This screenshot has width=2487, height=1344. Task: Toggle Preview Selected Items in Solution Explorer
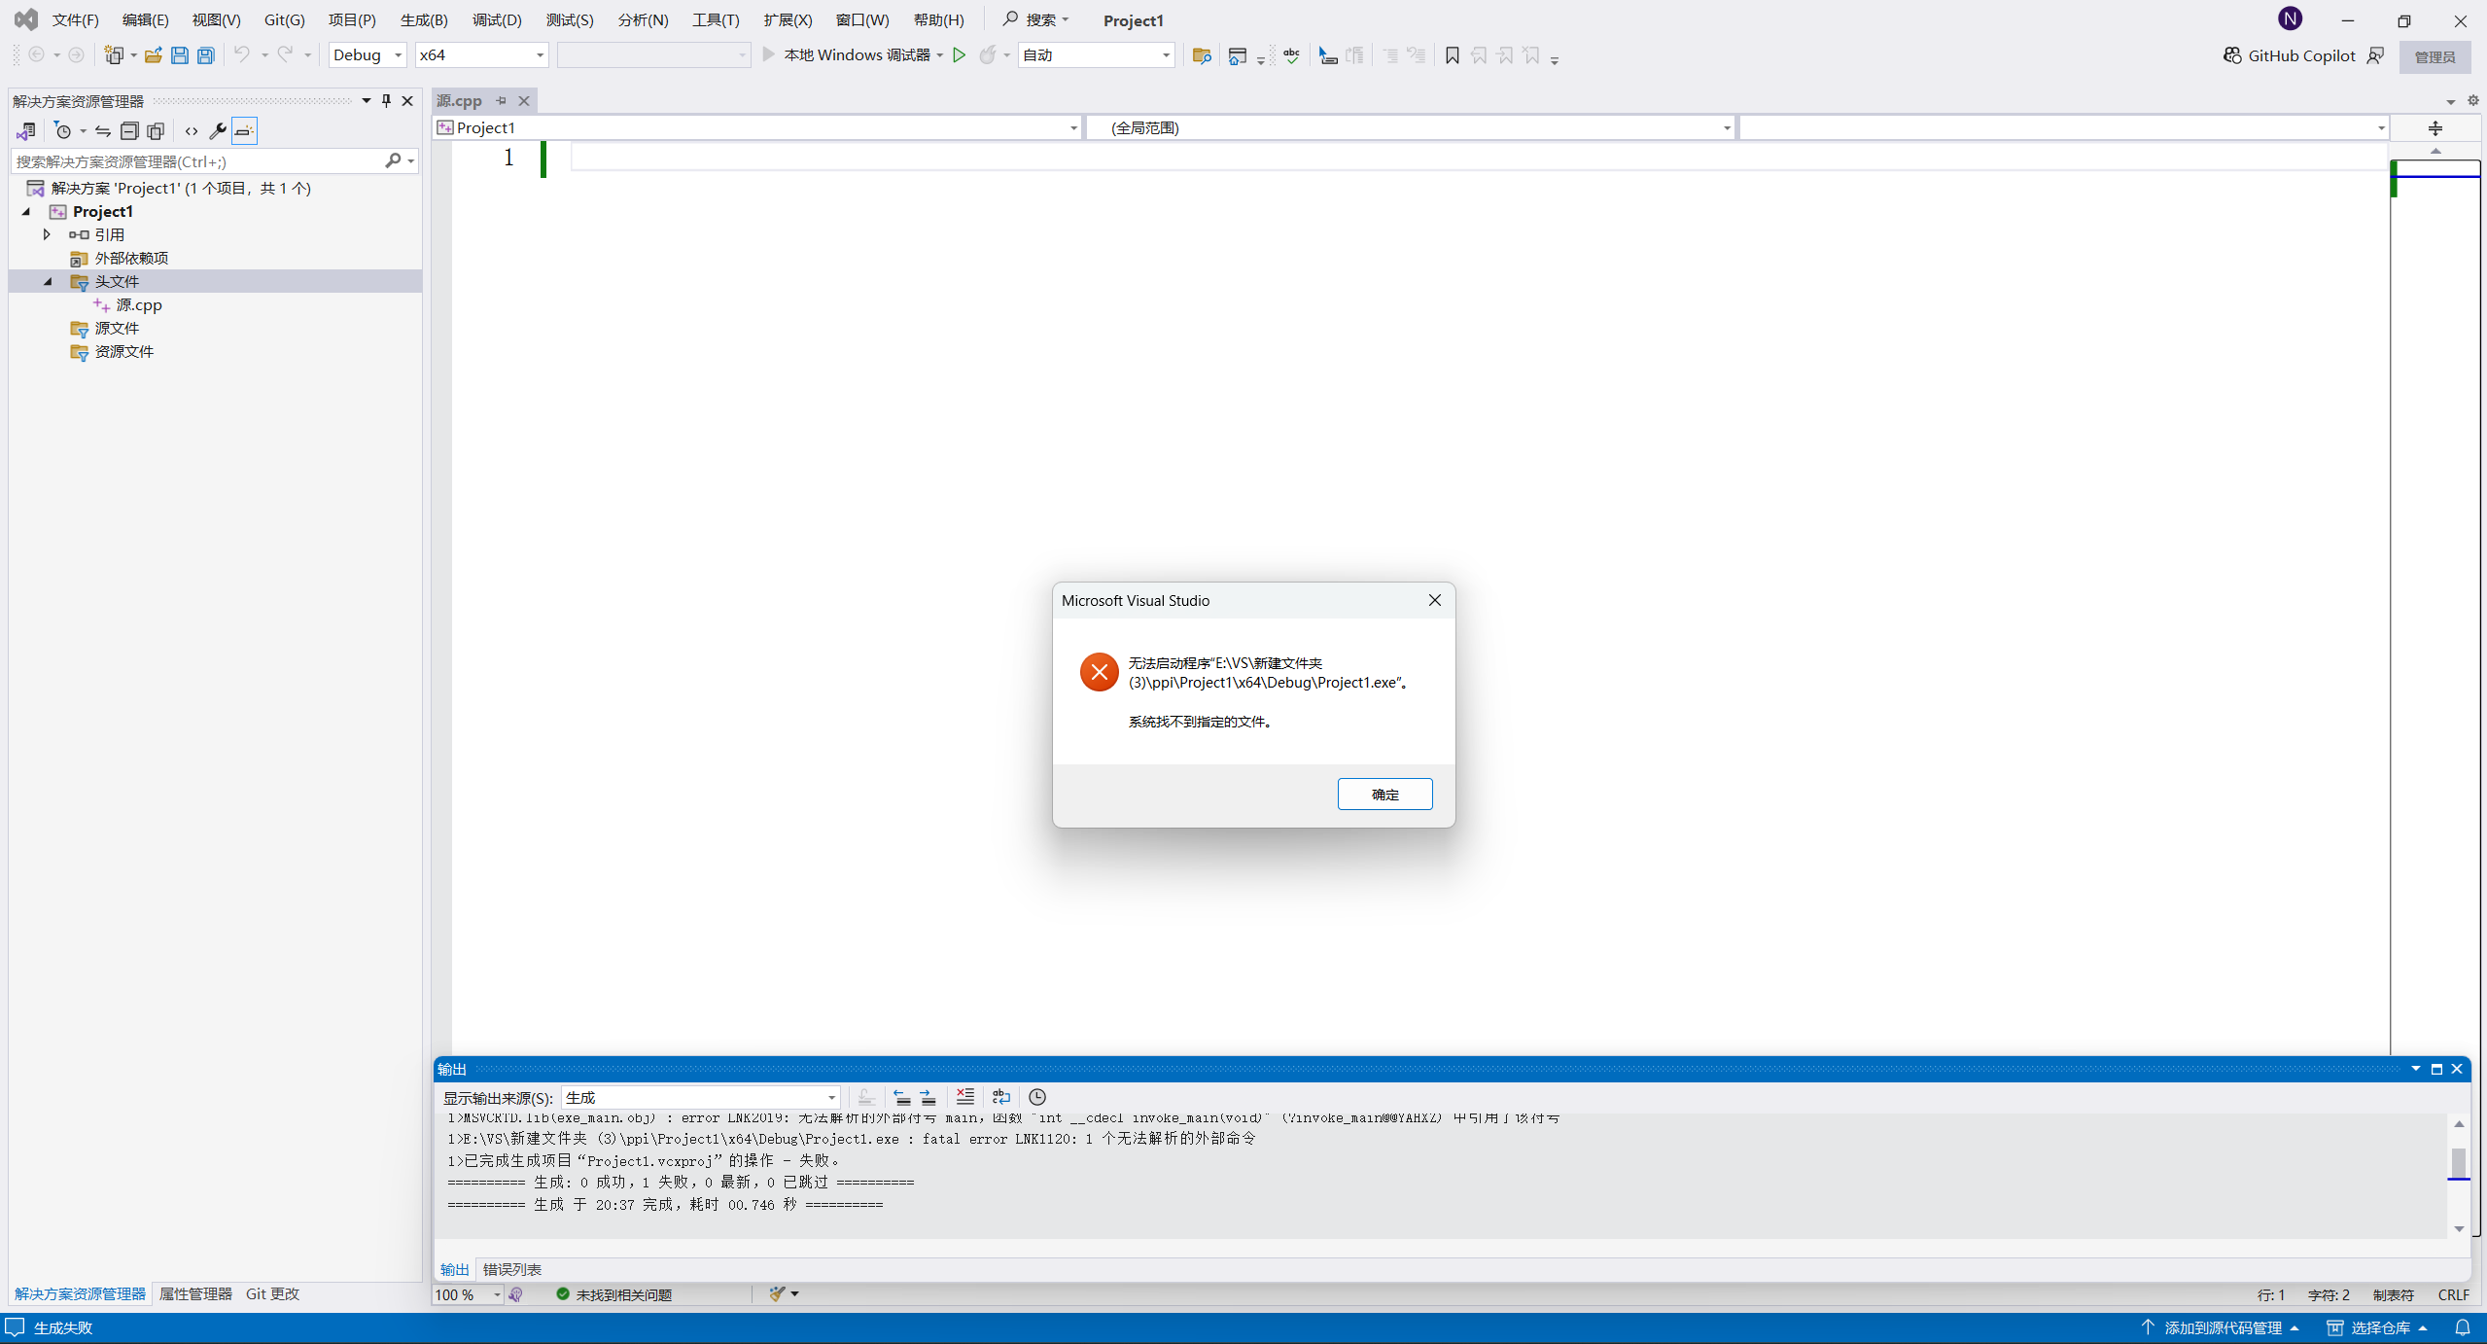click(x=244, y=130)
